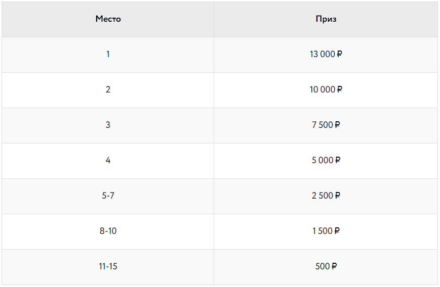Click the "11-15" place cell

click(x=108, y=266)
